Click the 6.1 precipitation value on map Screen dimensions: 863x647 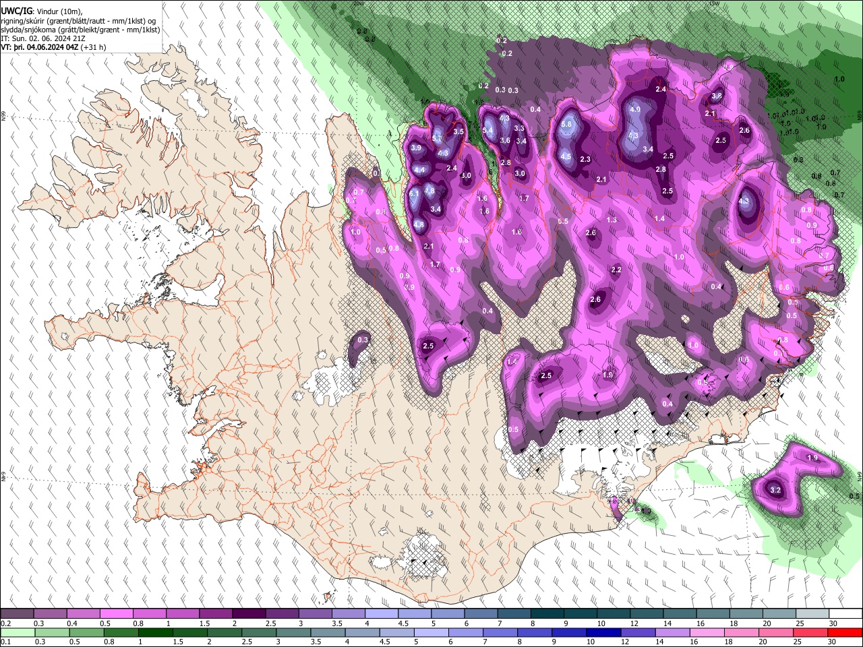coord(414,193)
